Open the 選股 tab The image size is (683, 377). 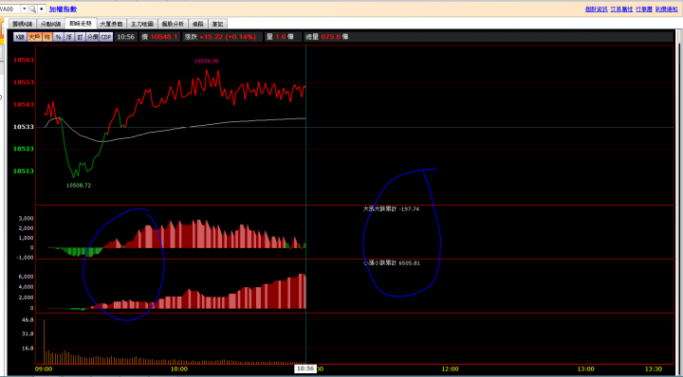point(198,24)
